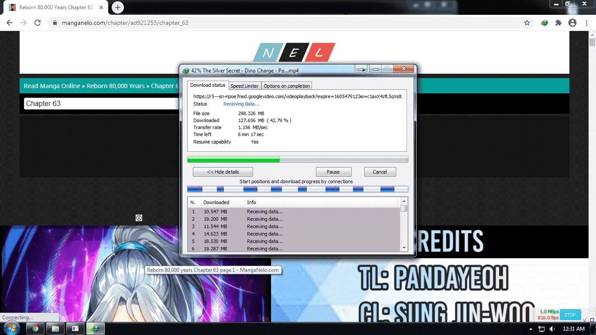Click the Reborn 80,000 Years breadcrumb link

(116, 86)
